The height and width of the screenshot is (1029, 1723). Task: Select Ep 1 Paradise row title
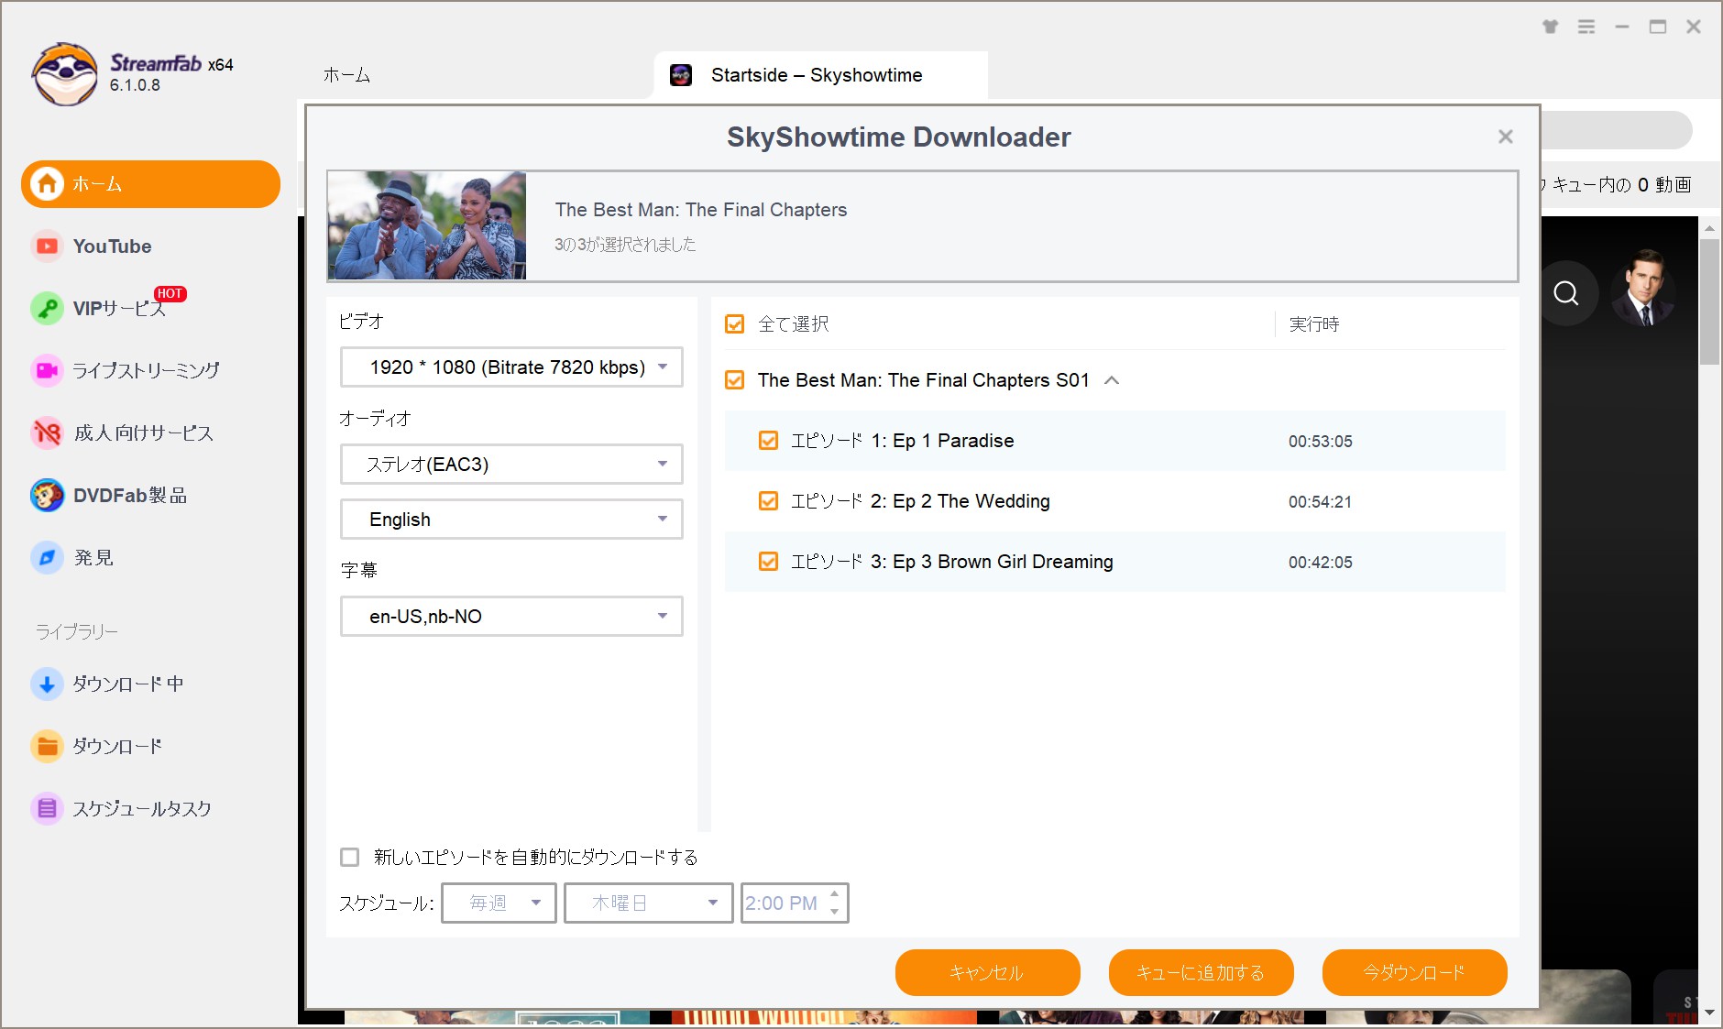pos(902,441)
